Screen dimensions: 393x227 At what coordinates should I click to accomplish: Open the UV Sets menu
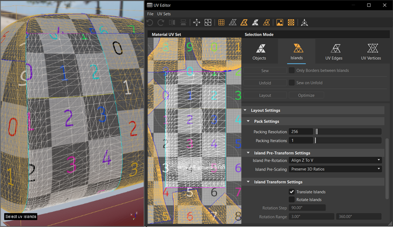tap(164, 14)
